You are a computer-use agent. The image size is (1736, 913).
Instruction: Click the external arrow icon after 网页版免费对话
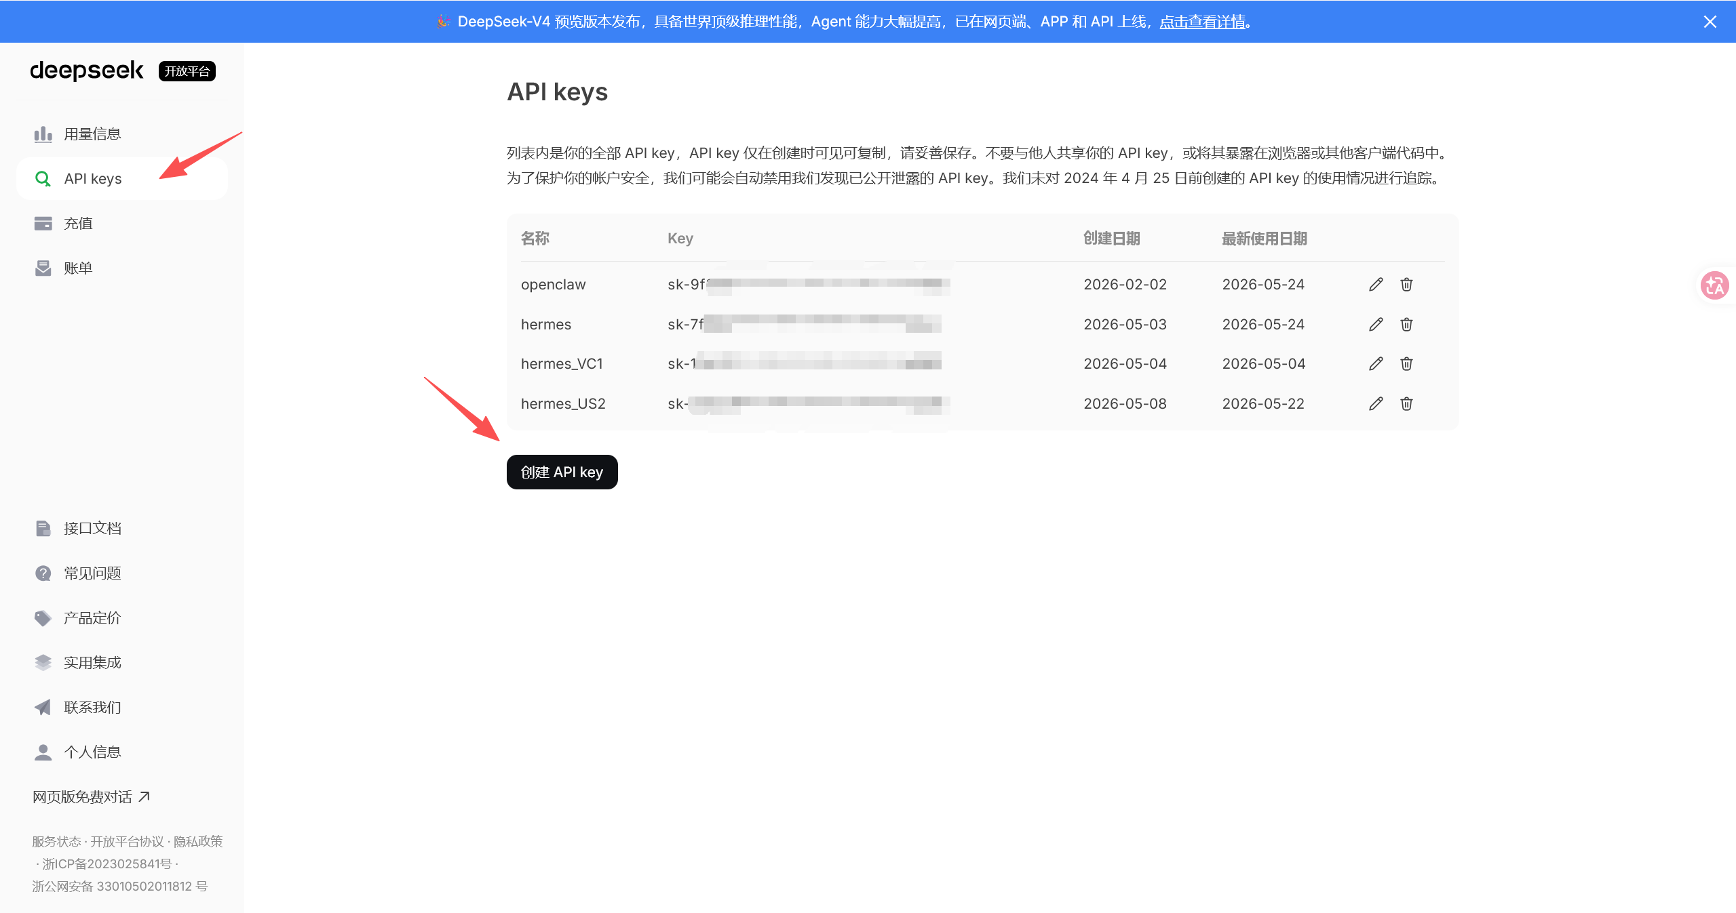pos(144,796)
